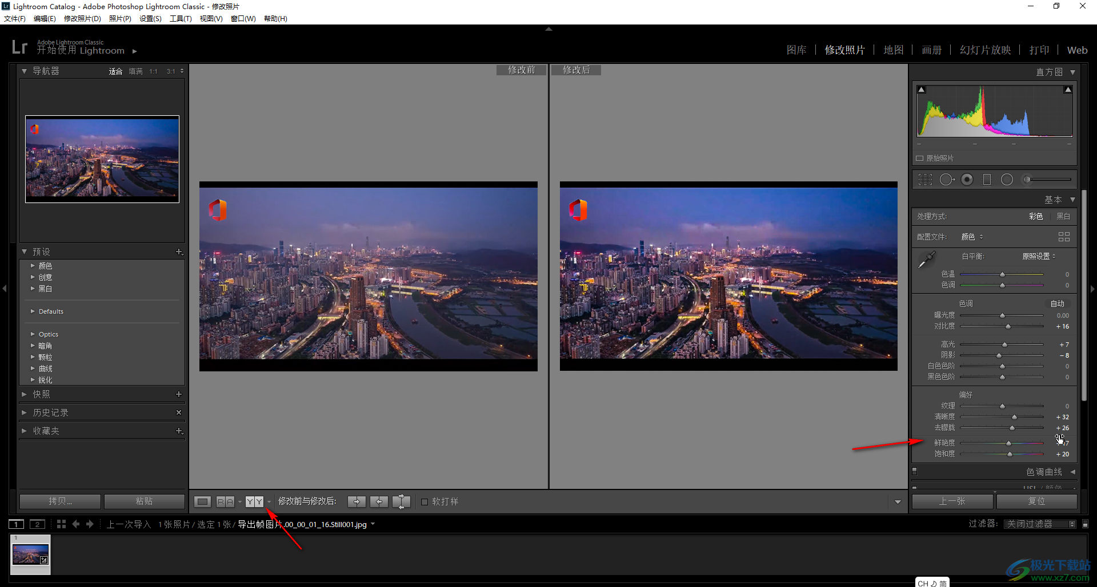Click the before/after YY view button
This screenshot has width=1097, height=587.
click(x=254, y=501)
